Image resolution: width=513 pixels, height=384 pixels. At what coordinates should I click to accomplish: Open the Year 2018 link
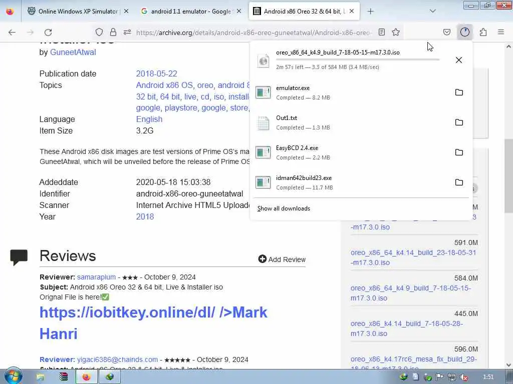[x=145, y=217]
